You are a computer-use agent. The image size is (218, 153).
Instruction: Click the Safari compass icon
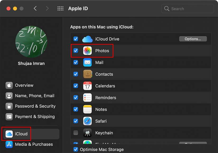click(x=87, y=121)
